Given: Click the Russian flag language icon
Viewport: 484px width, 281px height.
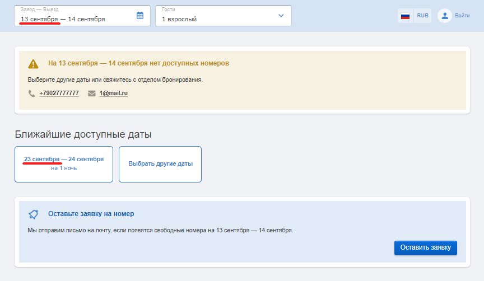Looking at the screenshot, I should (x=405, y=16).
